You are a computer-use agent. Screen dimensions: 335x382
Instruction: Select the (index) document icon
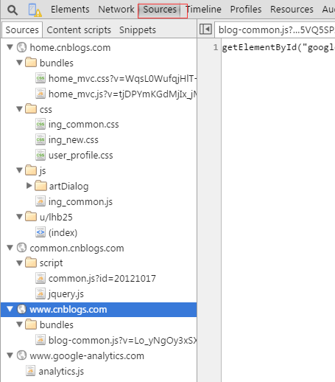coord(40,232)
